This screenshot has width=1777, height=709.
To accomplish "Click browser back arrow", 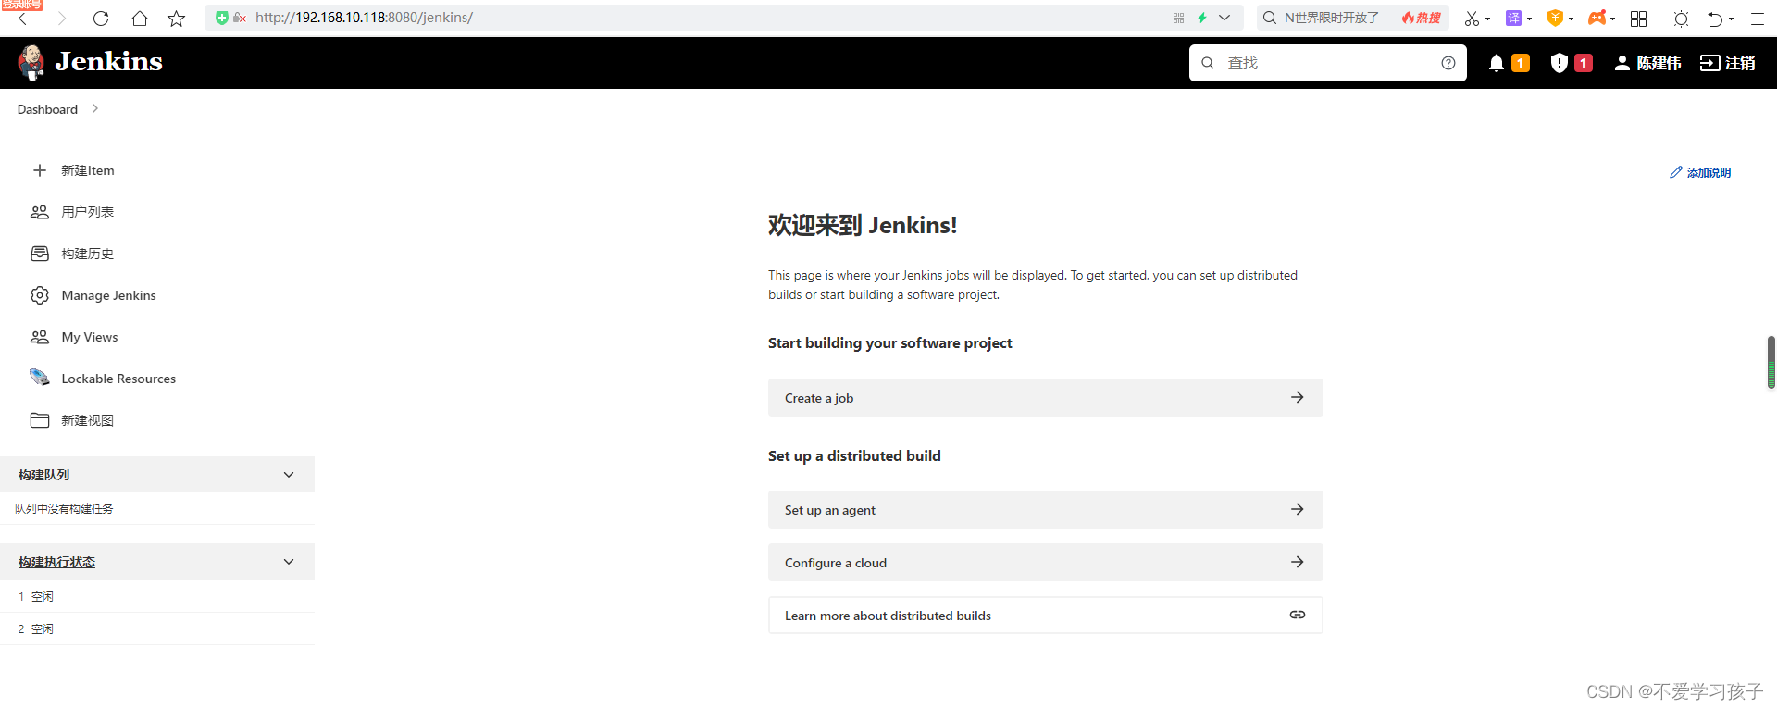I will (23, 19).
